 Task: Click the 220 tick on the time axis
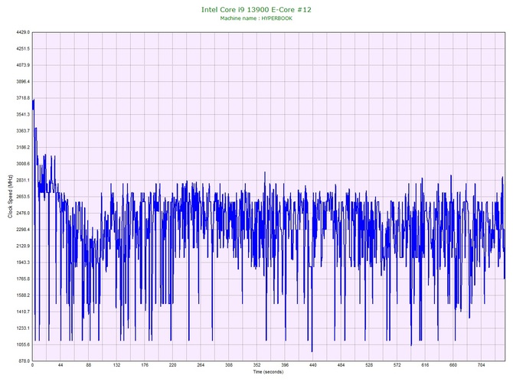click(x=173, y=365)
